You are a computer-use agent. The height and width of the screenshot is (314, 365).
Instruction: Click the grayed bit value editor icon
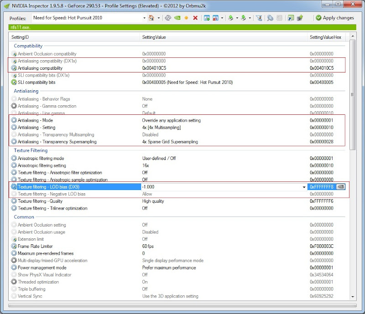click(279, 18)
